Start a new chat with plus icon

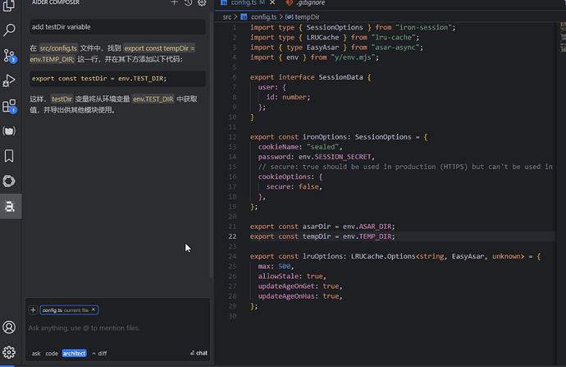[x=174, y=3]
